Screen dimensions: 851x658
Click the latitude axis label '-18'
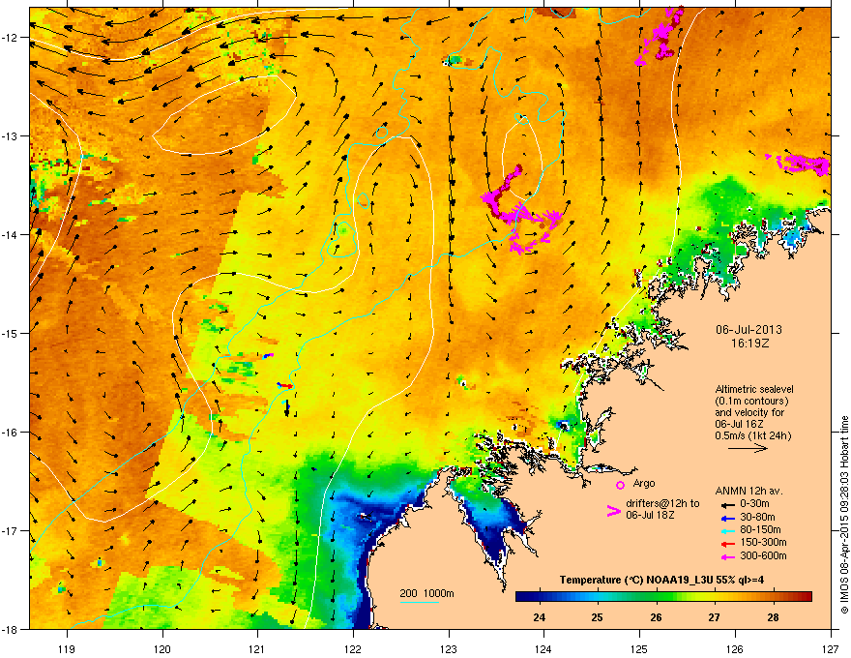(x=11, y=629)
